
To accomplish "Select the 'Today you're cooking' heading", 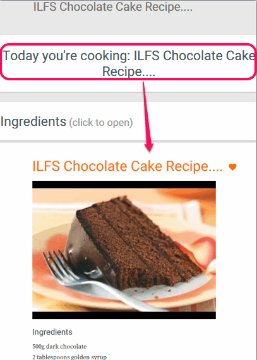I will coord(128,63).
